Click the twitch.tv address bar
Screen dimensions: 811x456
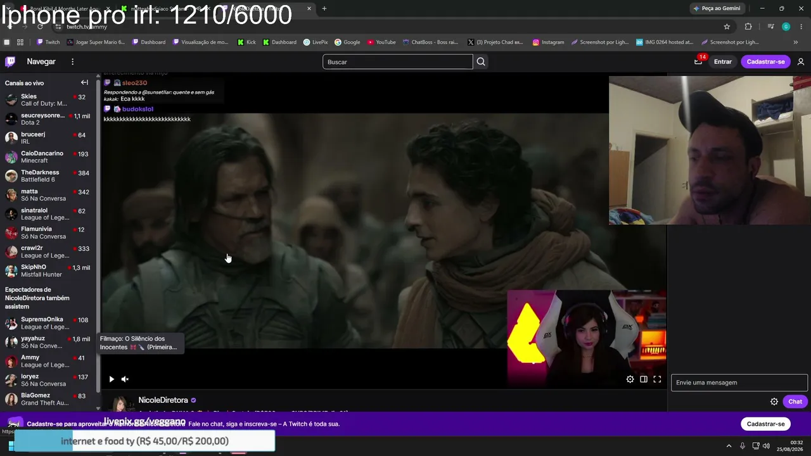coord(87,27)
